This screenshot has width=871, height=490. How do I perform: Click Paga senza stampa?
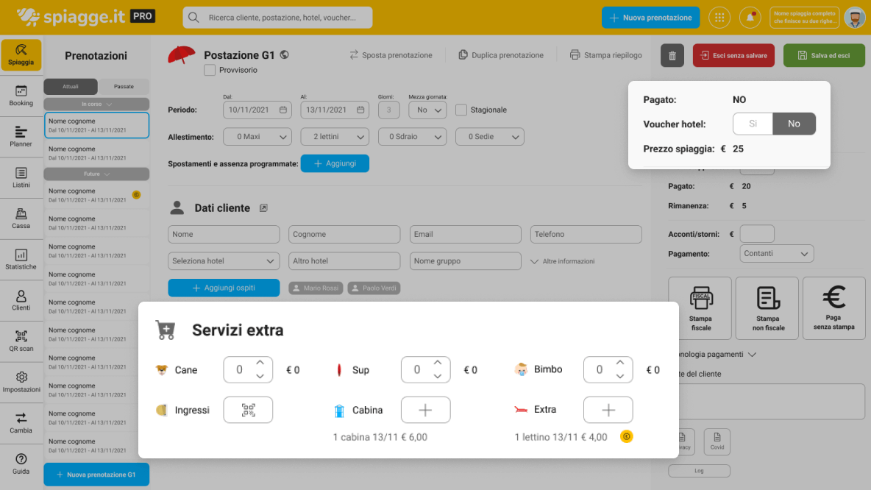833,308
